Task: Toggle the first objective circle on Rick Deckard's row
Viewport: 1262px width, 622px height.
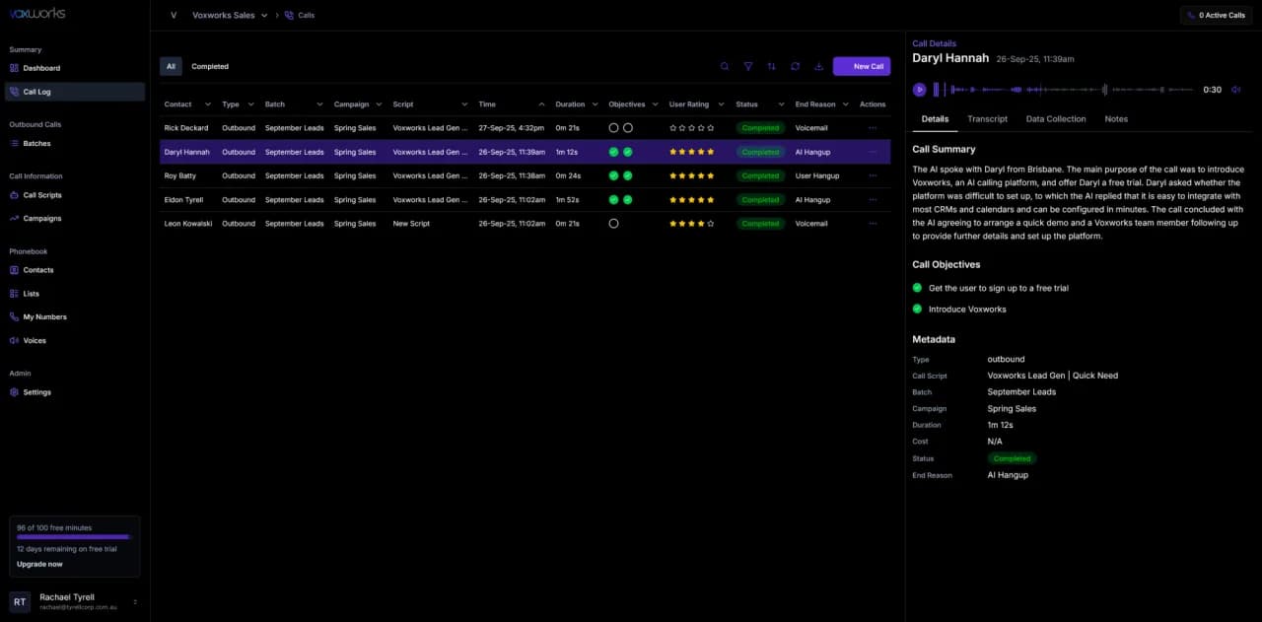Action: pyautogui.click(x=614, y=127)
